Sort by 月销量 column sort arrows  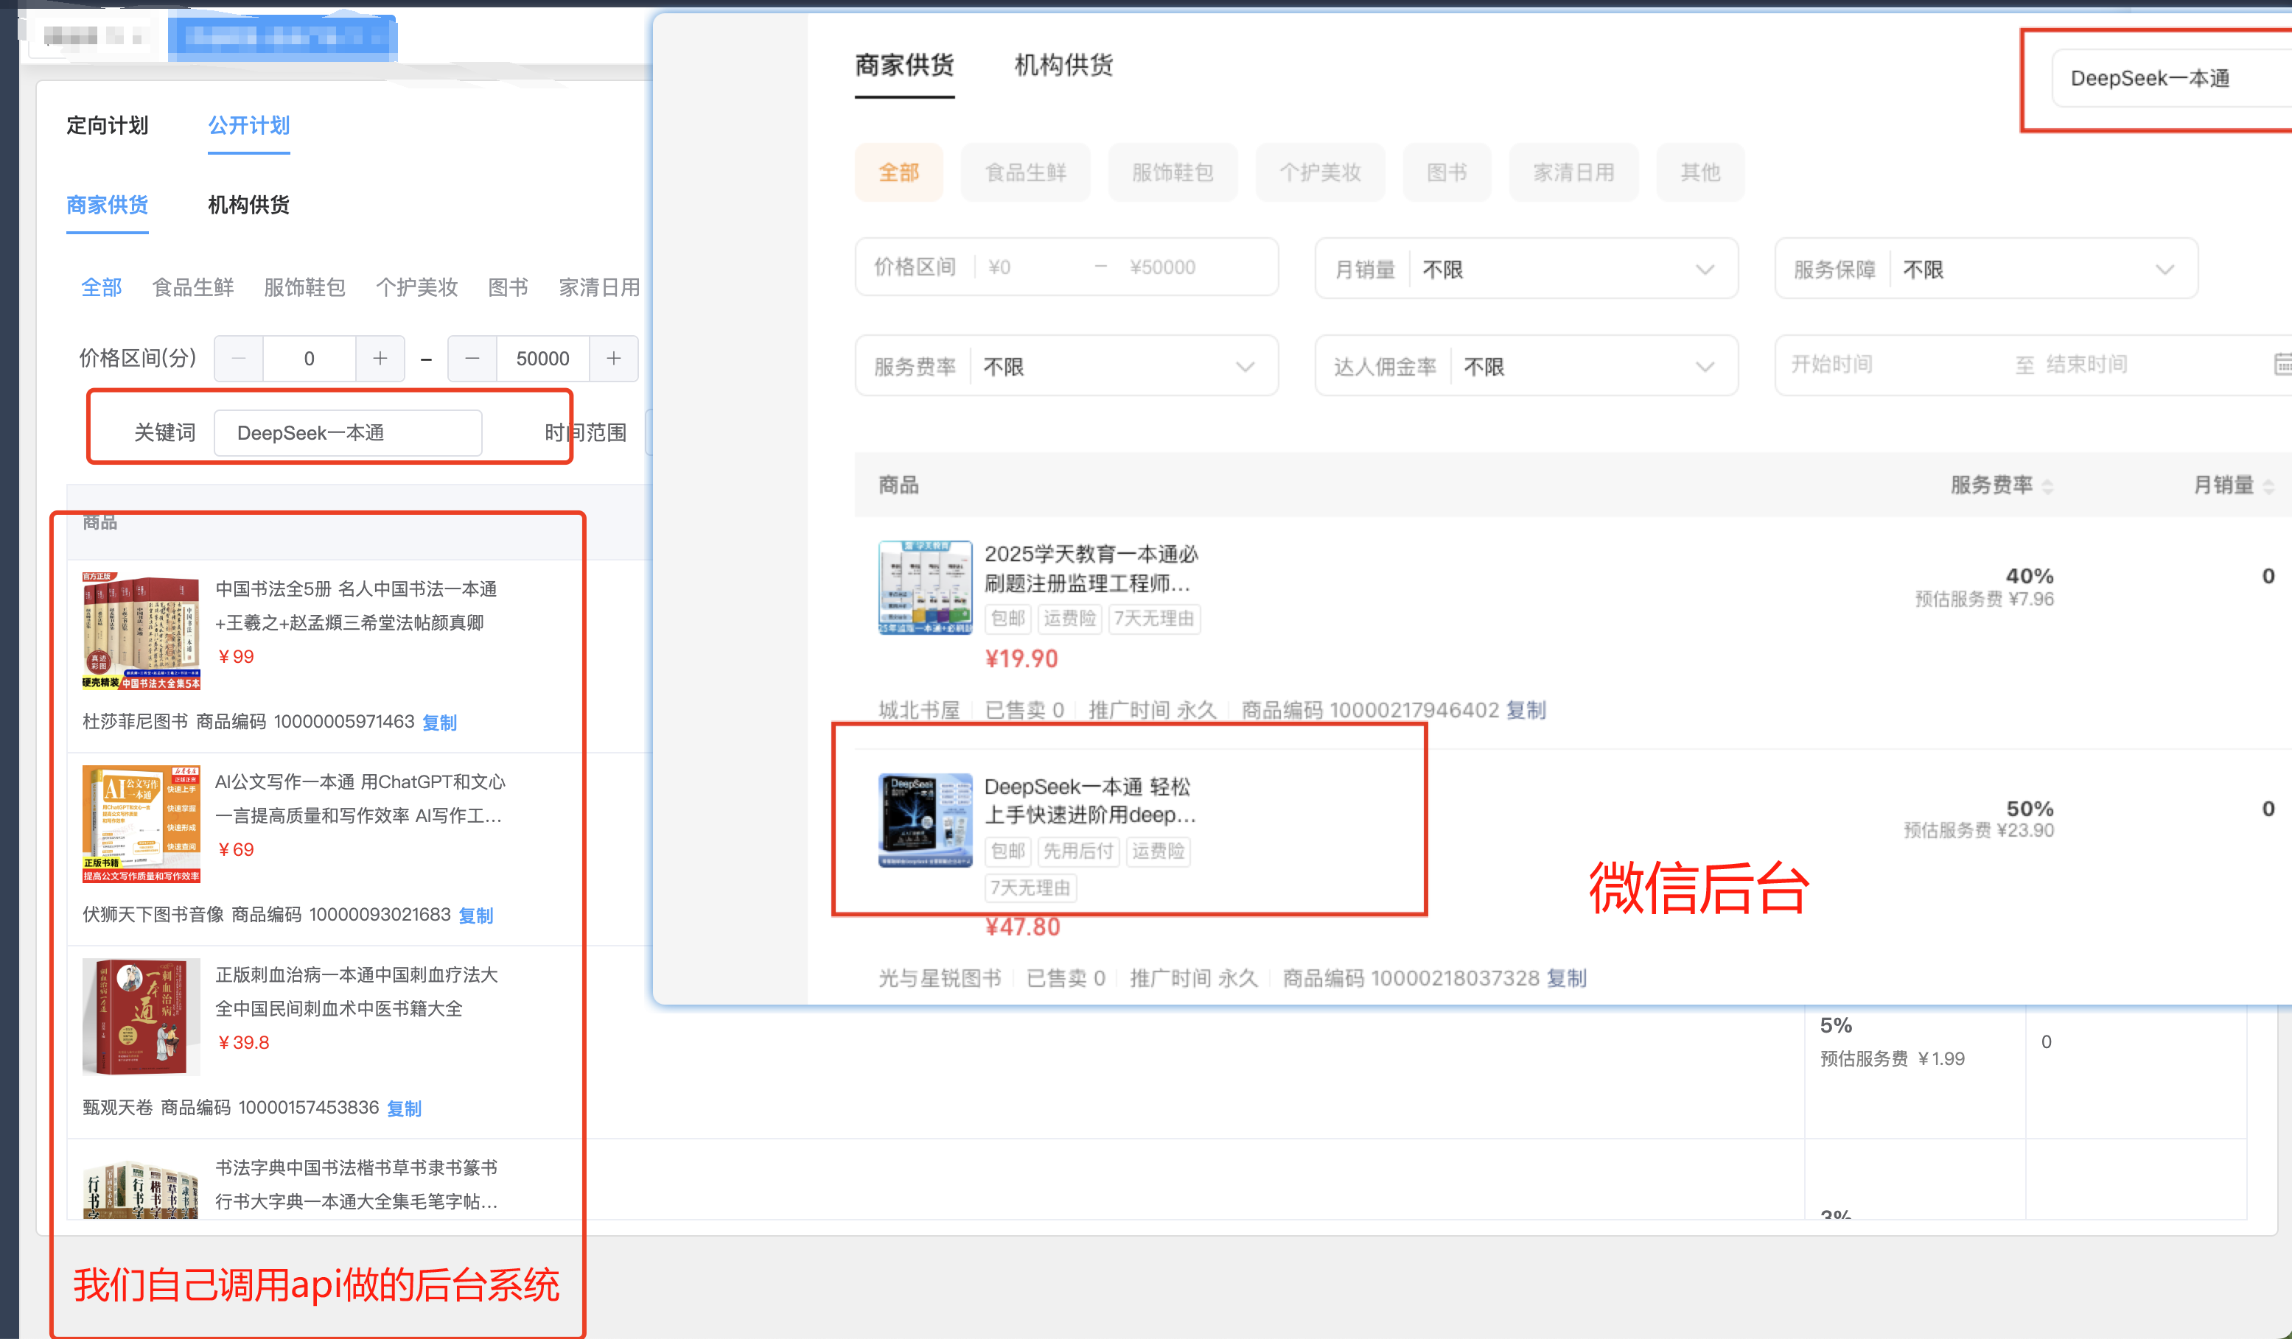[x=2268, y=486]
